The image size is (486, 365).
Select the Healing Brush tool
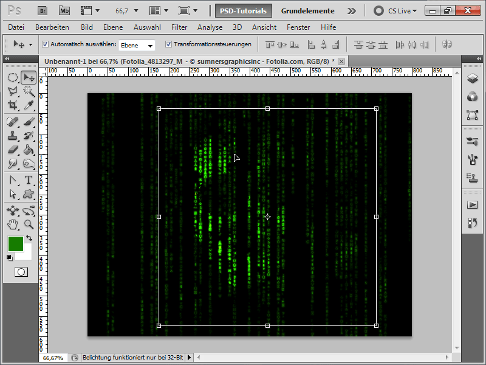click(13, 122)
